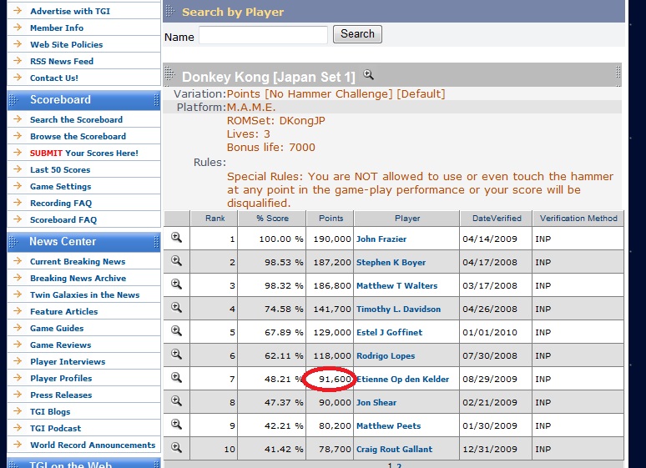Click the arrow icon beside TGI Podcast
646x468 pixels.
(x=18, y=428)
